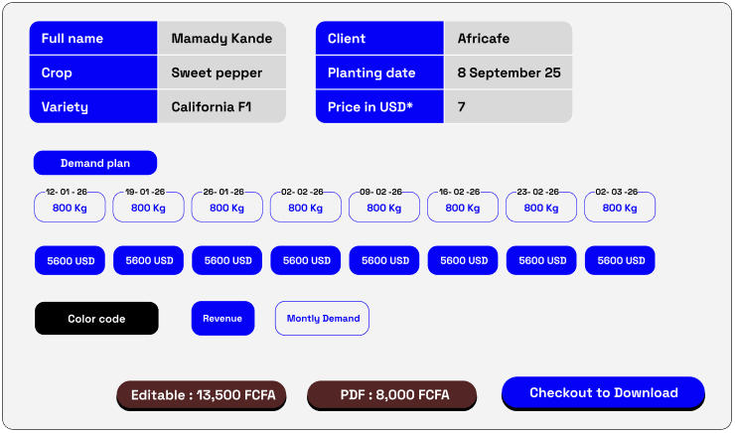Viewport: 735px width, 433px height.
Task: Click the first 5600 USD revenue box
Action: pos(71,261)
